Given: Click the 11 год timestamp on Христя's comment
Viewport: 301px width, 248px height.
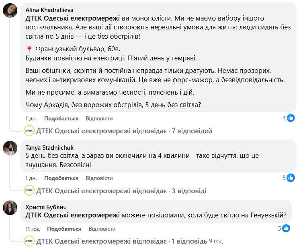Looking at the screenshot, I should [32, 229].
